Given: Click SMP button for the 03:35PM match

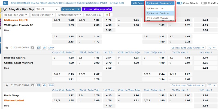Looking at the screenshot, I should pos(51,85).
